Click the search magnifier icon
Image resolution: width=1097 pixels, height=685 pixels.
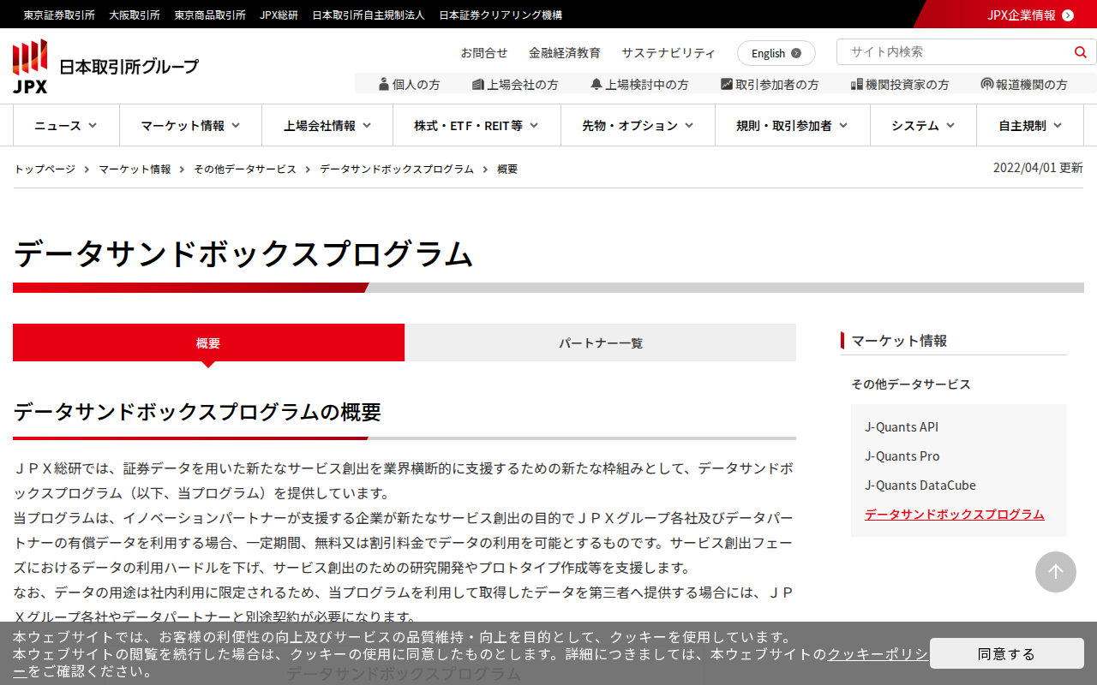point(1080,52)
